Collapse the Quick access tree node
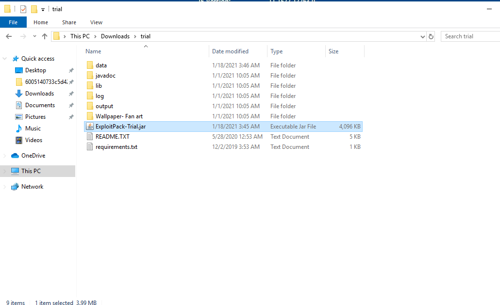Image resolution: width=500 pixels, height=305 pixels. pos(5,59)
